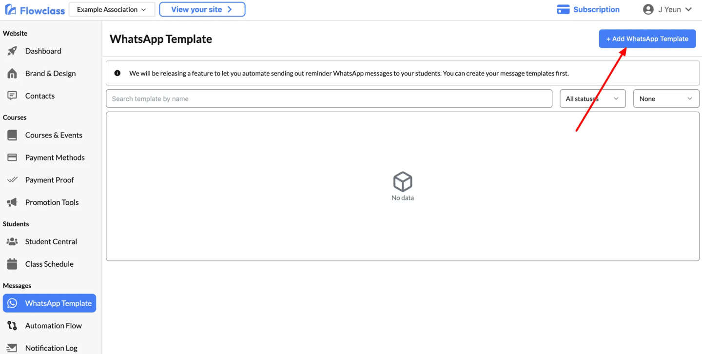Click the Messages section label
This screenshot has width=702, height=354.
tap(17, 286)
